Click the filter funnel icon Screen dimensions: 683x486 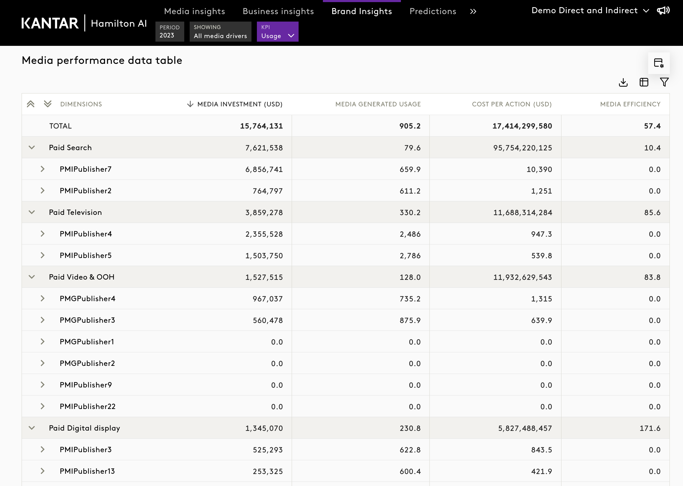click(x=664, y=82)
